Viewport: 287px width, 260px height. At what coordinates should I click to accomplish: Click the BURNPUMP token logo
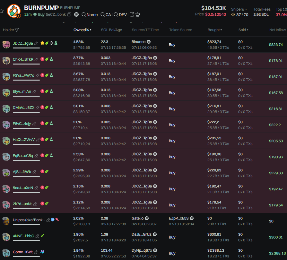point(14,11)
